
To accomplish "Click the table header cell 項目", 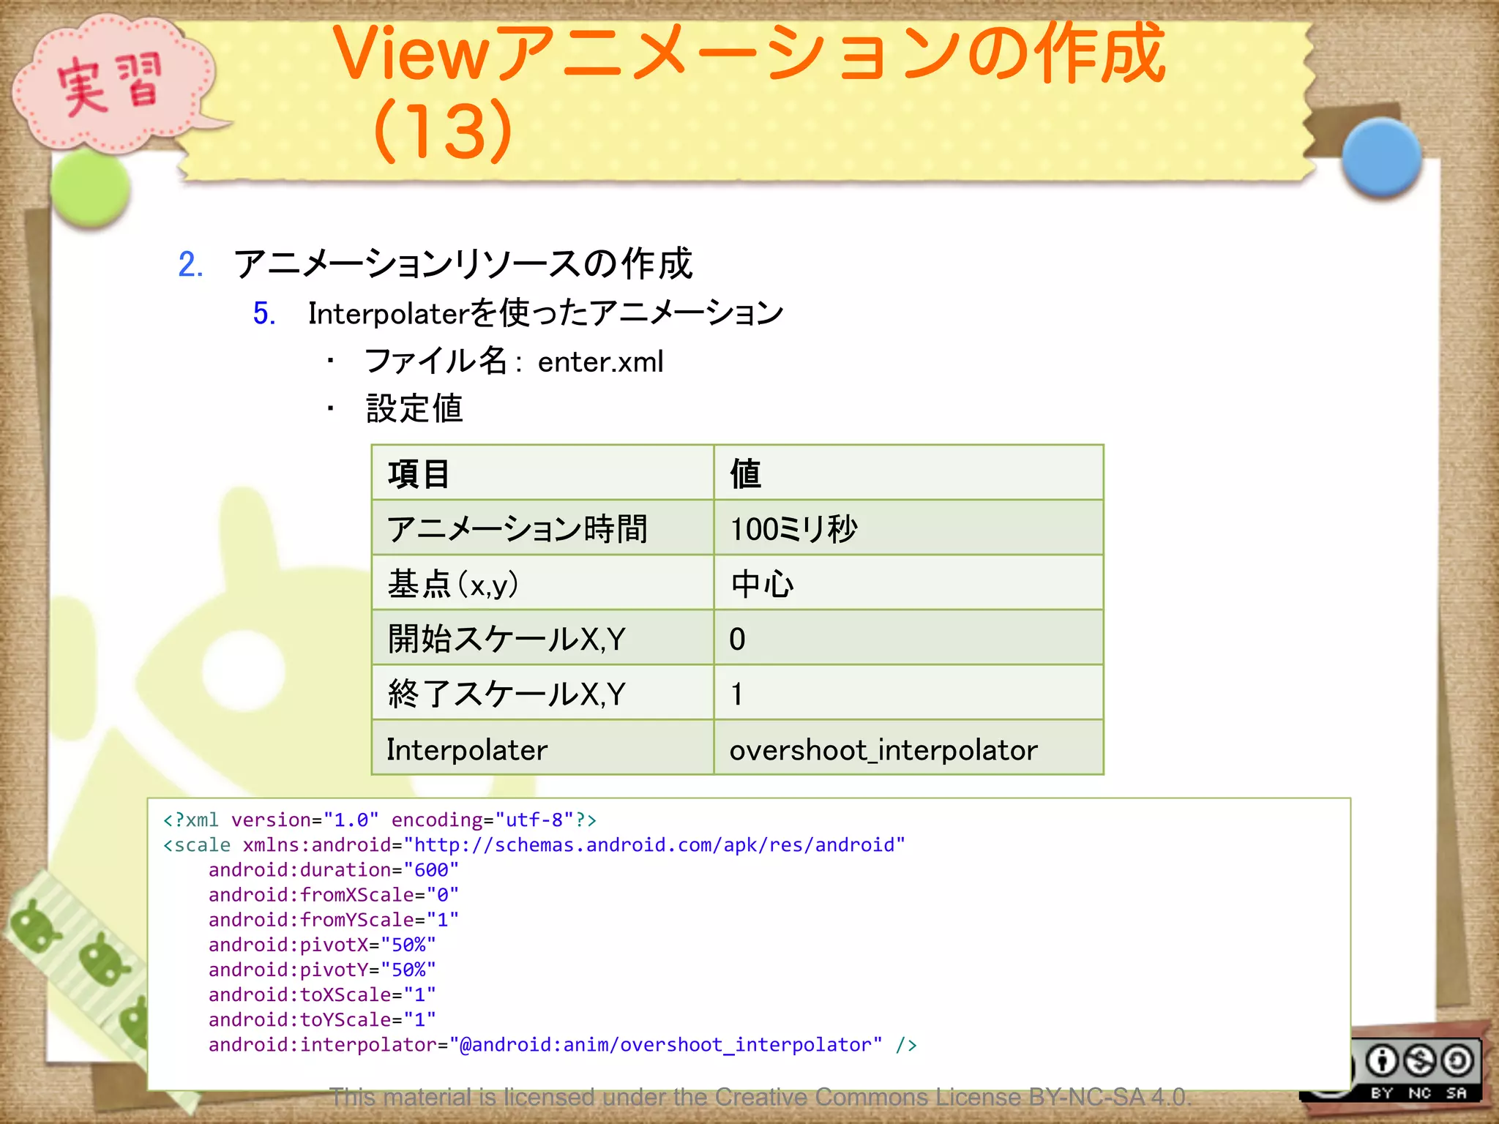I will (x=542, y=473).
